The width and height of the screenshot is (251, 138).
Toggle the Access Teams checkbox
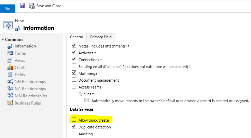click(x=74, y=87)
